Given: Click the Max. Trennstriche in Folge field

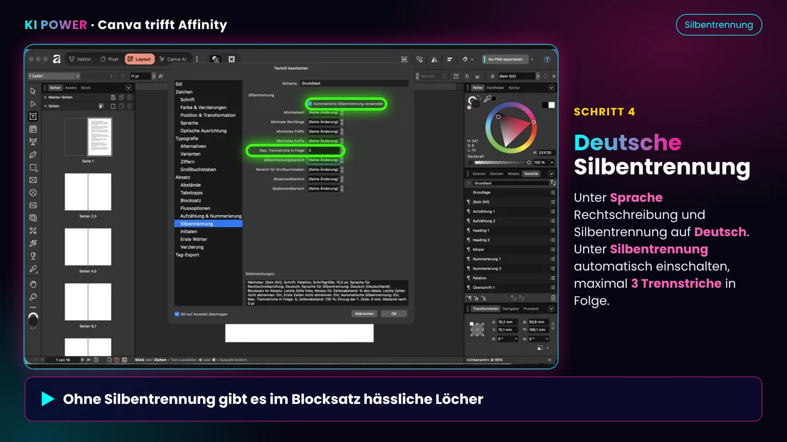Looking at the screenshot, I should pos(324,150).
